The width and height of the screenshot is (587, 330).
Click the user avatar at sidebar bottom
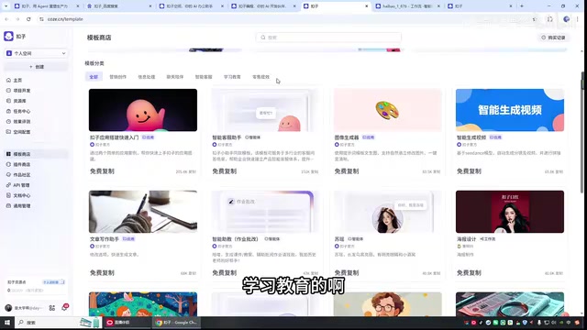pos(8,308)
